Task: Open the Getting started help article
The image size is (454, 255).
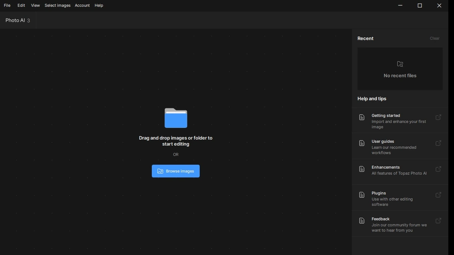Action: pos(400,120)
